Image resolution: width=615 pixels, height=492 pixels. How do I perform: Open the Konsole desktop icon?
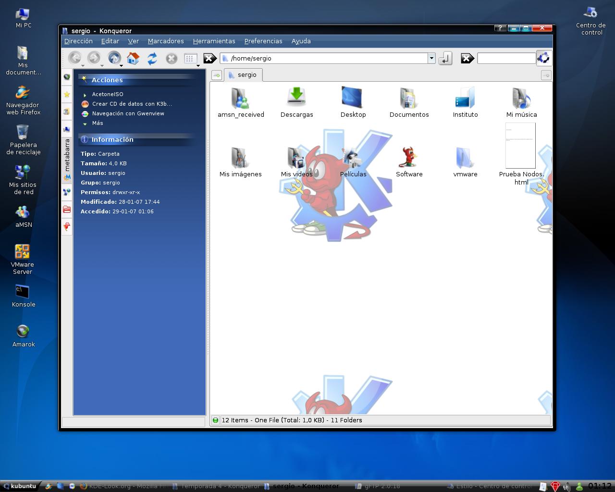(23, 296)
